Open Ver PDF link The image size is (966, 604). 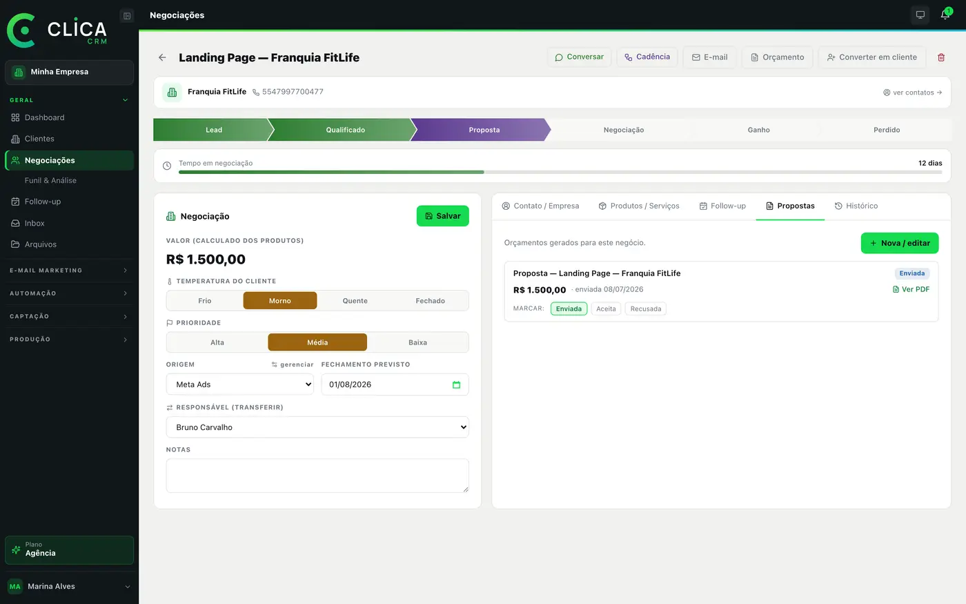coord(911,289)
